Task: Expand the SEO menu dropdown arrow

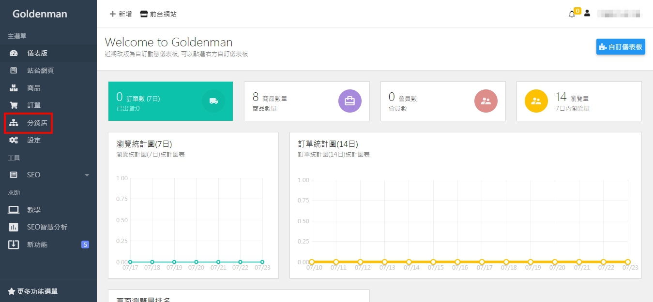Action: pyautogui.click(x=87, y=175)
